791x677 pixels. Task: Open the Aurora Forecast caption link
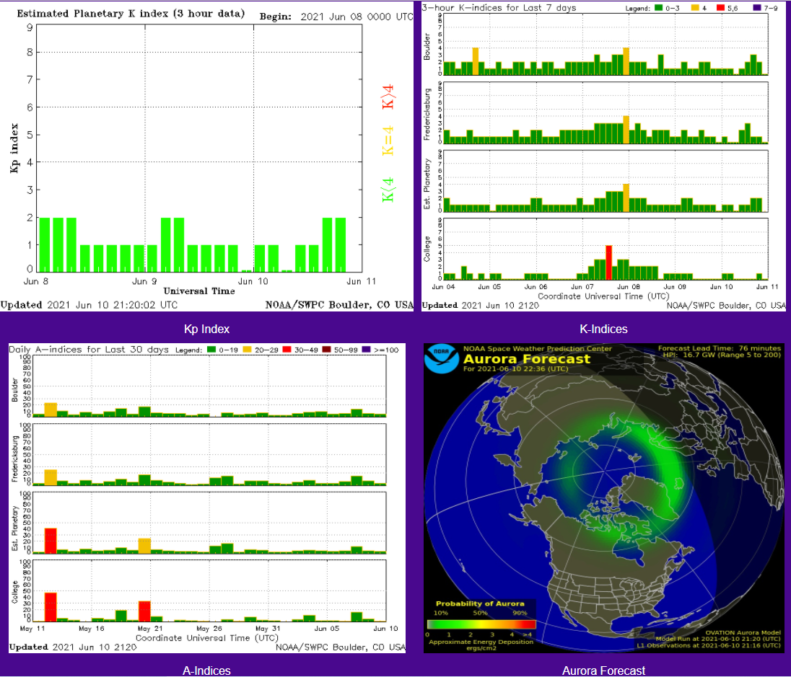coord(603,671)
